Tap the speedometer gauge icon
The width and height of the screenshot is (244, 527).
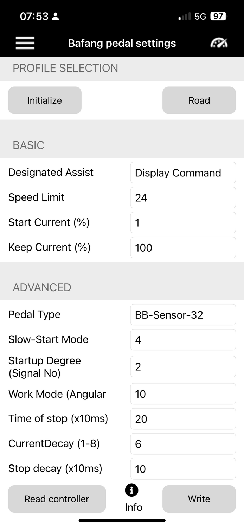[219, 43]
